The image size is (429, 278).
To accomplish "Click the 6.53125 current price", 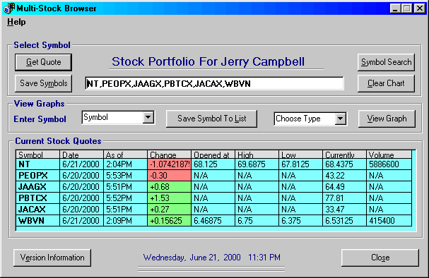I will [x=344, y=220].
